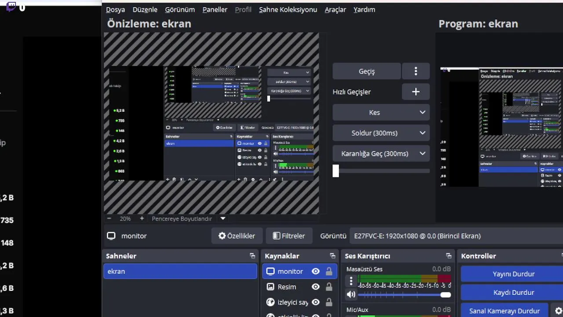
Task: Click the Program: ekran output view
Action: click(x=501, y=127)
